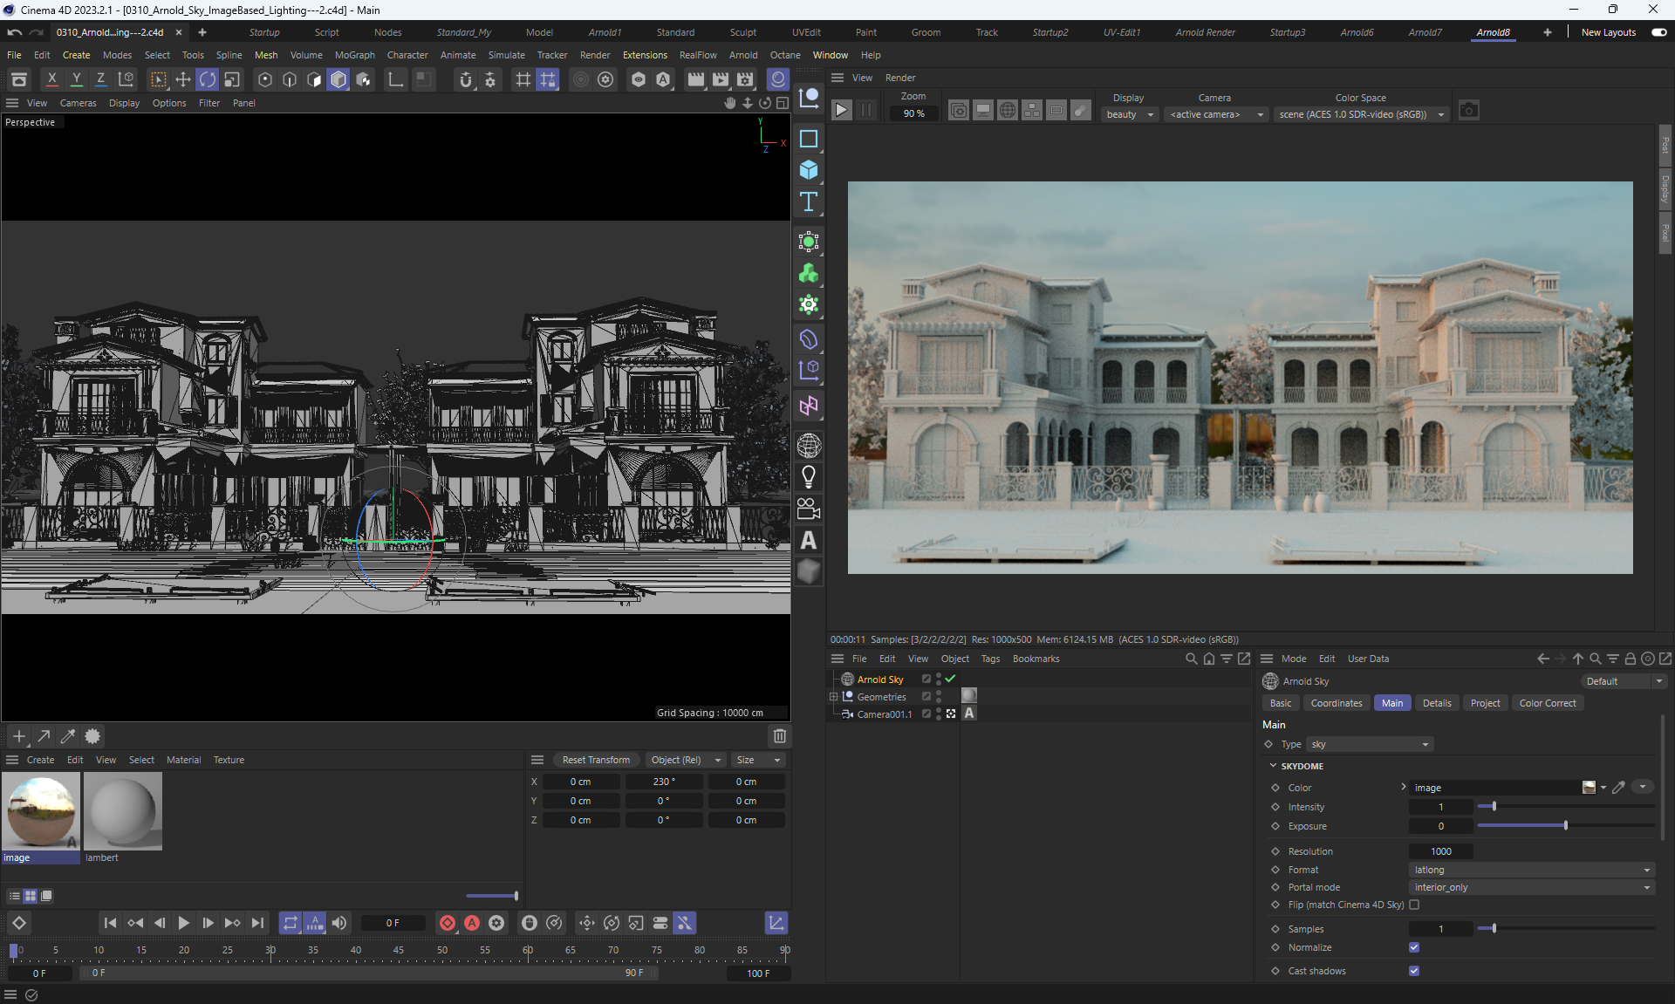Select the Text spline tool icon
1675x1004 pixels.
point(809,202)
